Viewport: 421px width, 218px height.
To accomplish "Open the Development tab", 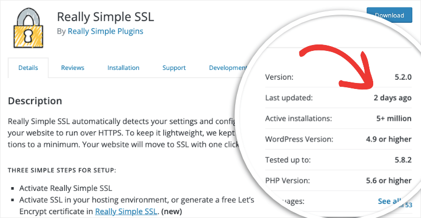I will (228, 68).
